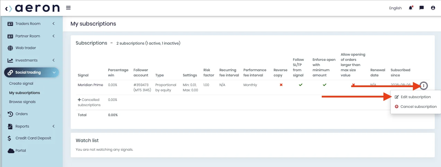Click follower account #359473 cell

tap(142, 87)
